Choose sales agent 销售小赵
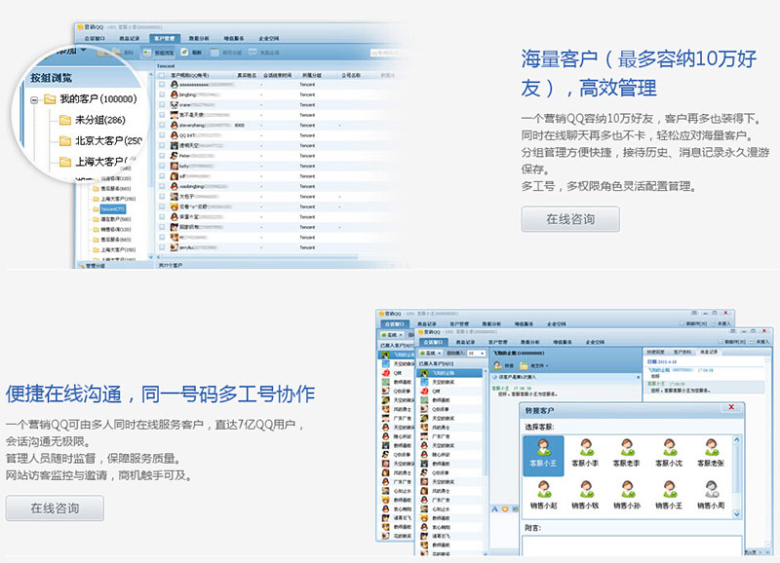The height and width of the screenshot is (563, 780). click(544, 496)
